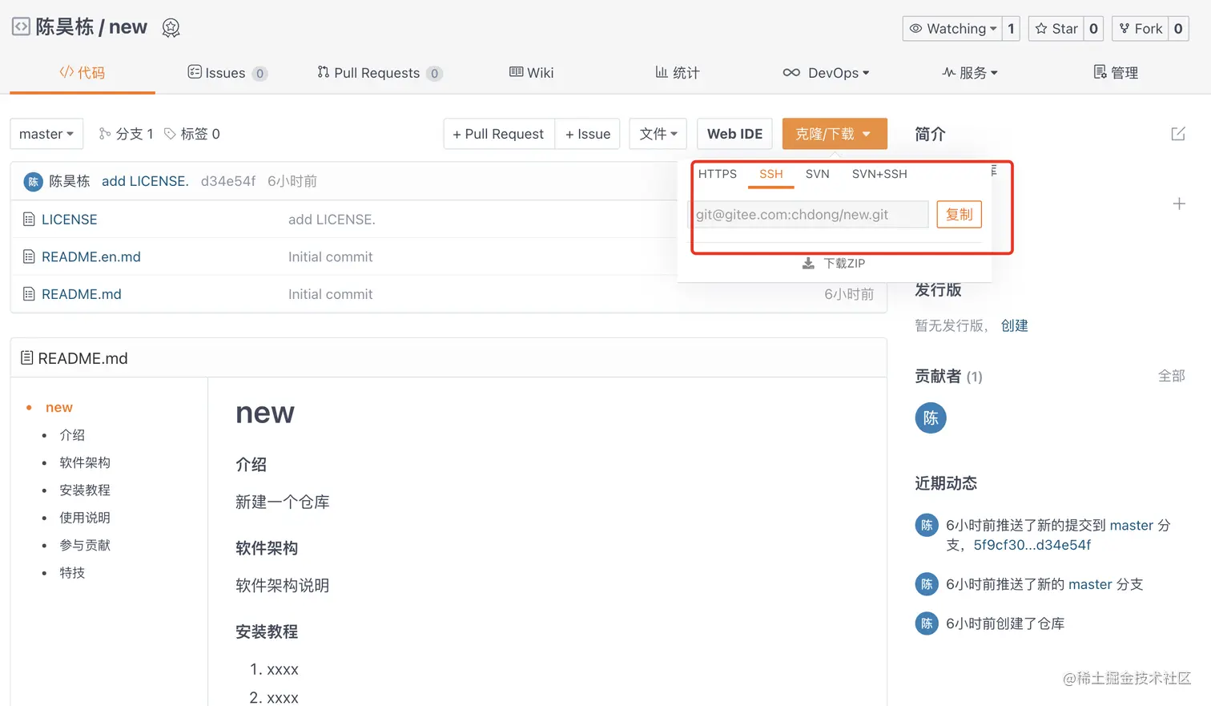Click the 陈 avatar next to 6小时前创建了仓库

click(927, 623)
